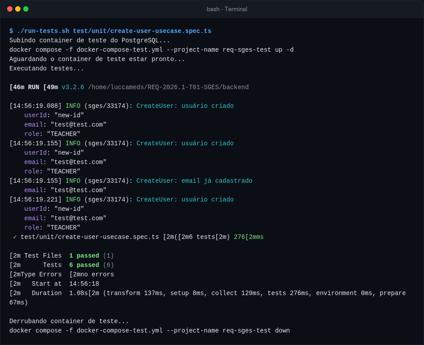Image resolution: width=424 pixels, height=345 pixels.
Task: Click the docker compose up -d line
Action: click(x=151, y=50)
